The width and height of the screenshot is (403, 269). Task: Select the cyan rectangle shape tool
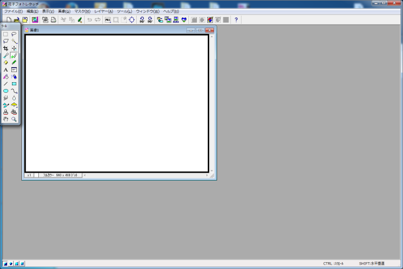tap(14, 83)
